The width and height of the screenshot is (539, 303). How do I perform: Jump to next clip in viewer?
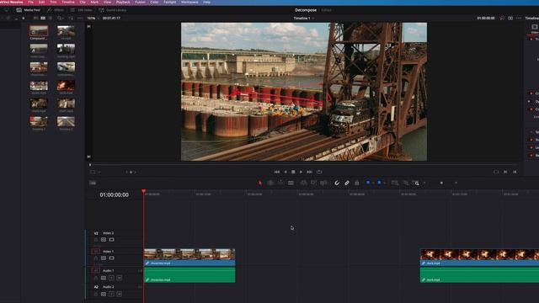point(505,172)
